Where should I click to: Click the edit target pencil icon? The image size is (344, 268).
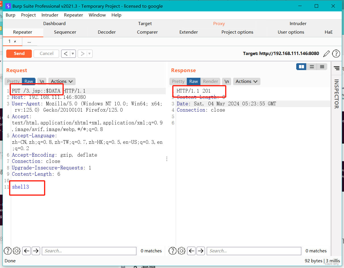[327, 54]
